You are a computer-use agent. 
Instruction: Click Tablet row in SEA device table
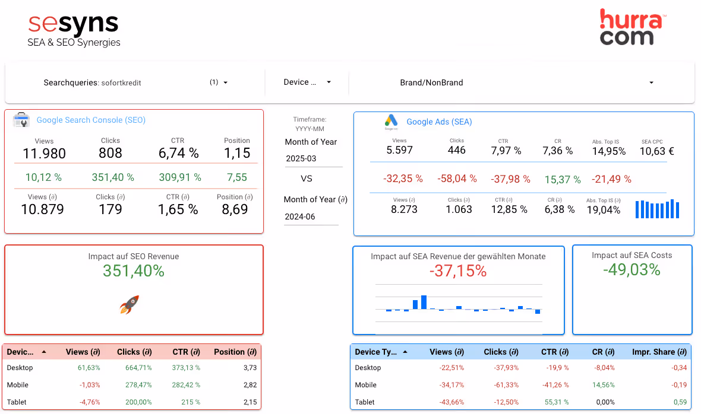[521, 402]
